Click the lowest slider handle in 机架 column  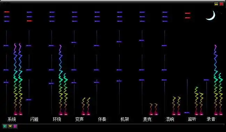[x=119, y=81]
